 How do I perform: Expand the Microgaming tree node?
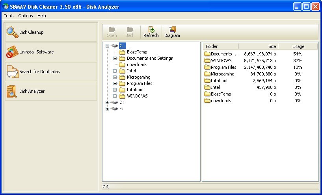pyautogui.click(x=115, y=77)
